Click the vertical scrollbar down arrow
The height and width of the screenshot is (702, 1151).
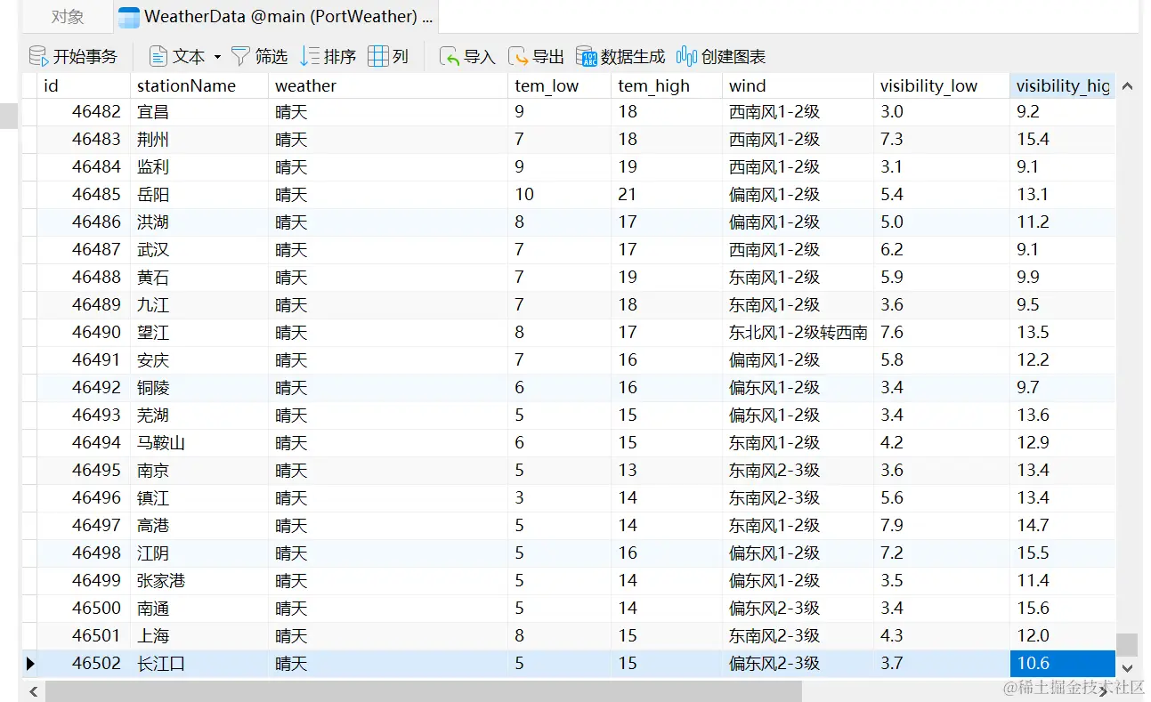click(x=1127, y=667)
